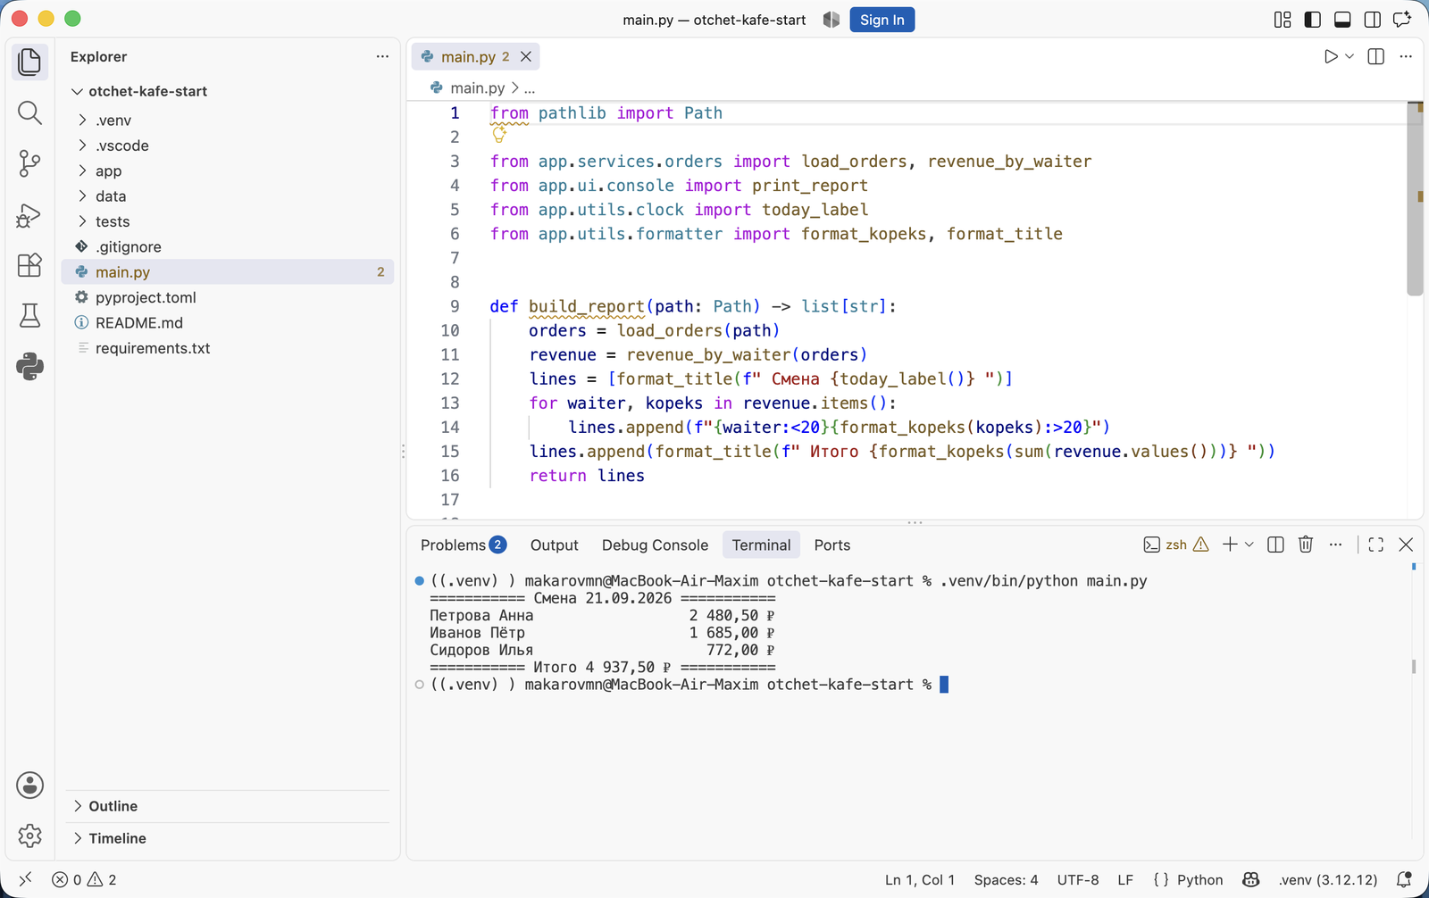Image resolution: width=1429 pixels, height=898 pixels.
Task: Toggle secondary side bar layout button
Action: click(x=1373, y=20)
